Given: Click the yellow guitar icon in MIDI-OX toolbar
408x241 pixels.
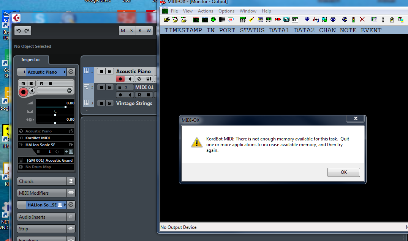Looking at the screenshot, I should pos(251,19).
